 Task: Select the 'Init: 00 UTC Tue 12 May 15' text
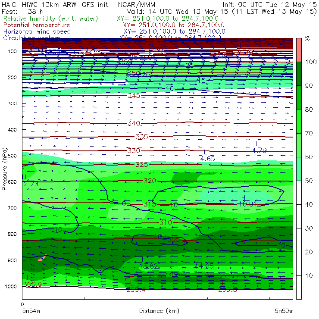click(269, 5)
